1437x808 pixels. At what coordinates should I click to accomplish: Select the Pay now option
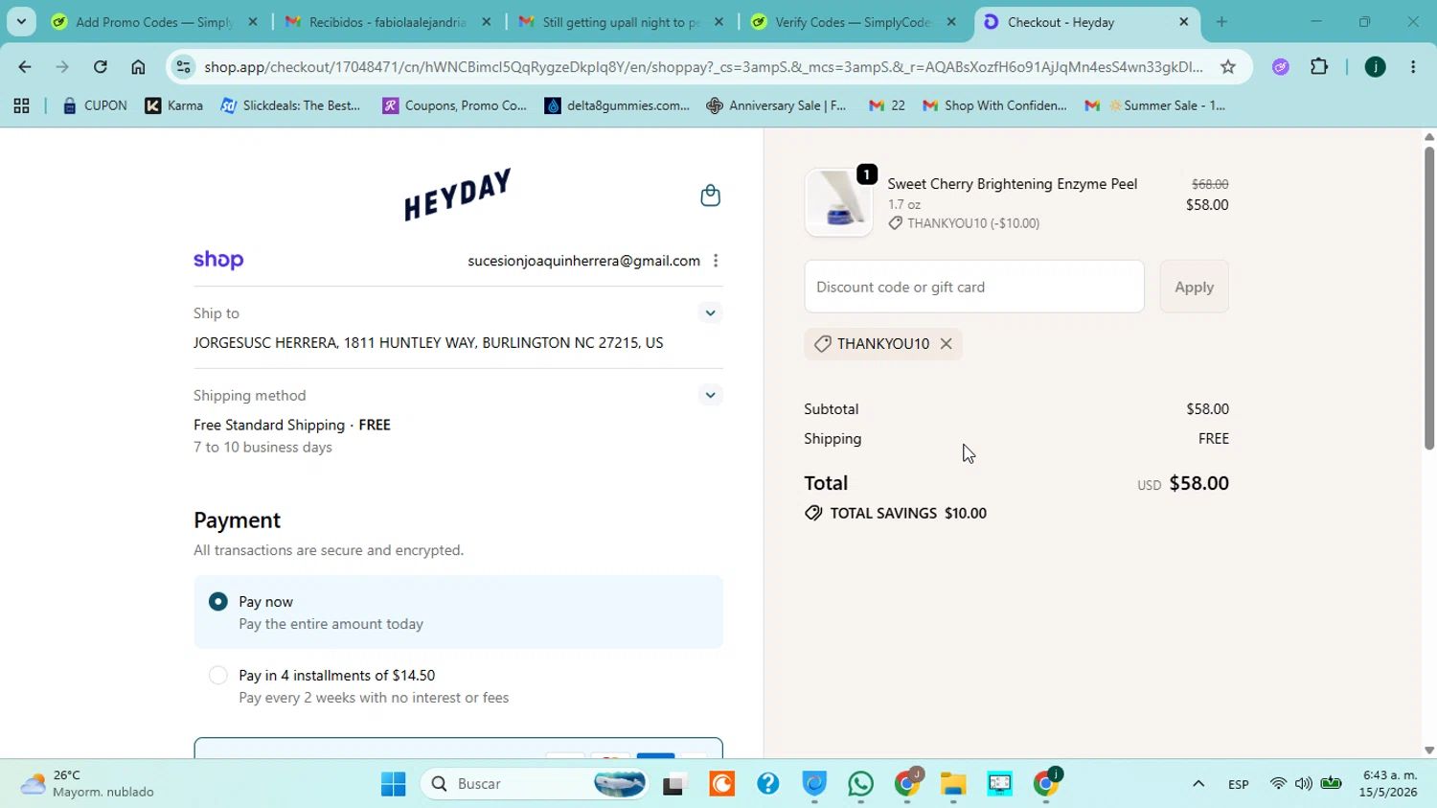click(458, 612)
